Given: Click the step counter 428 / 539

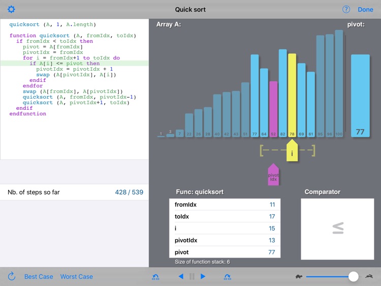Looking at the screenshot, I should (x=129, y=192).
